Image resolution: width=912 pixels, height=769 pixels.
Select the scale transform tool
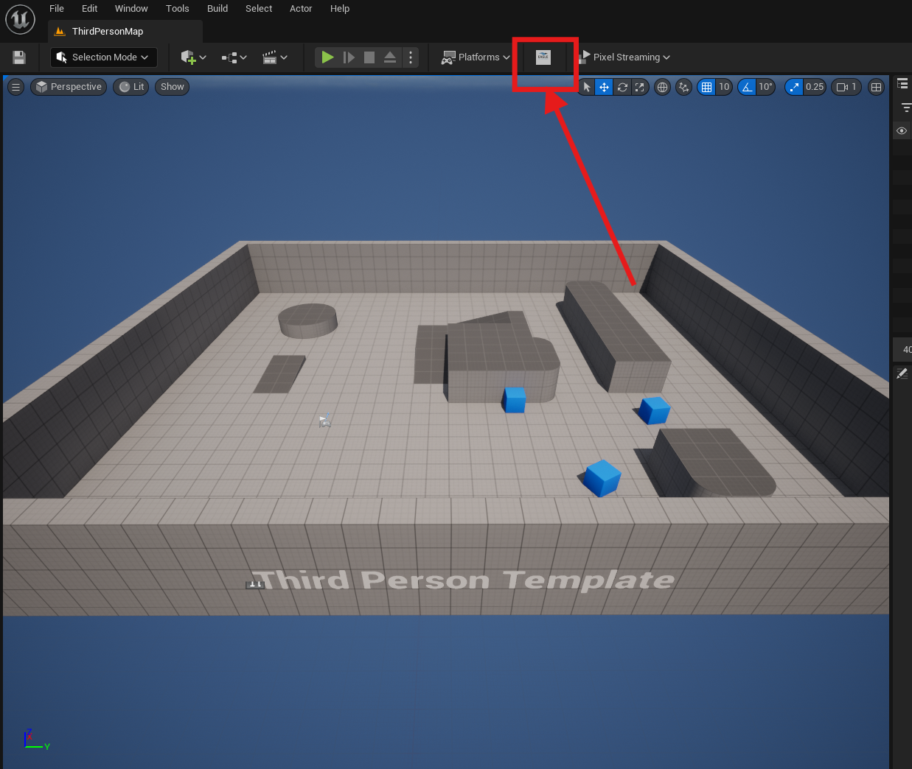click(x=639, y=87)
